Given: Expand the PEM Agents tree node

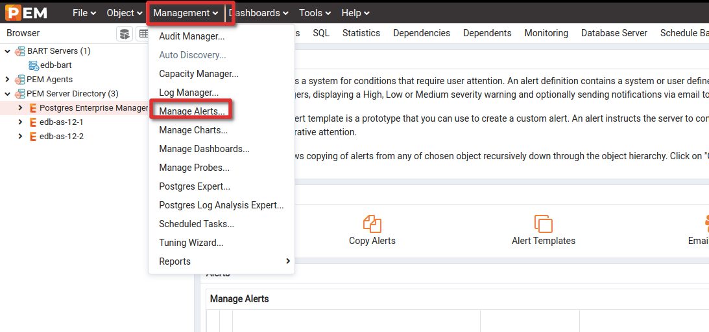Looking at the screenshot, I should pyautogui.click(x=7, y=80).
